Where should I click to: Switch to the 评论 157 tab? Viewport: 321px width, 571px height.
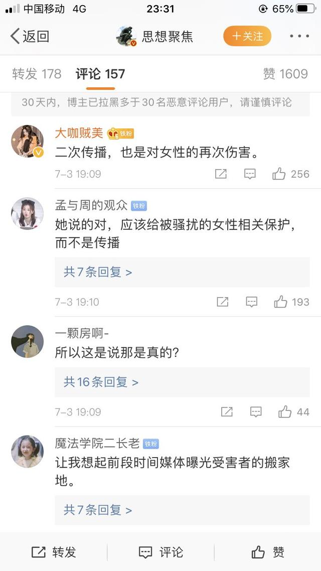100,74
